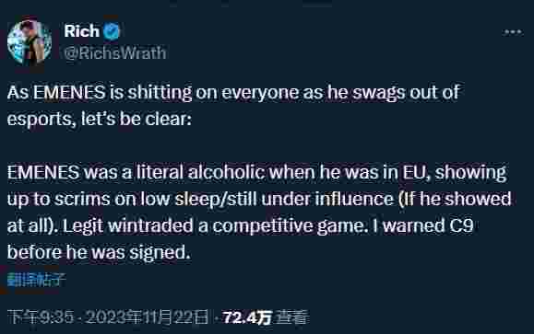Screen dimensions: 534x334
Task: Open the @RichsWrath handle link
Action: (114, 53)
